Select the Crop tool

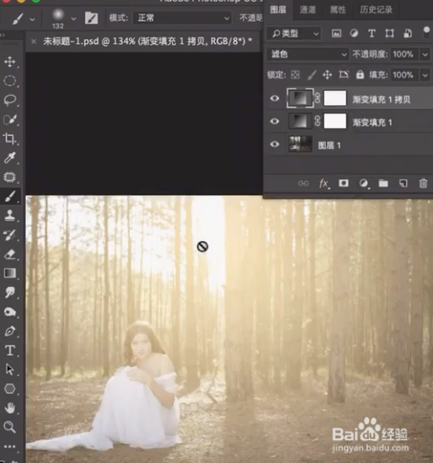[x=10, y=139]
